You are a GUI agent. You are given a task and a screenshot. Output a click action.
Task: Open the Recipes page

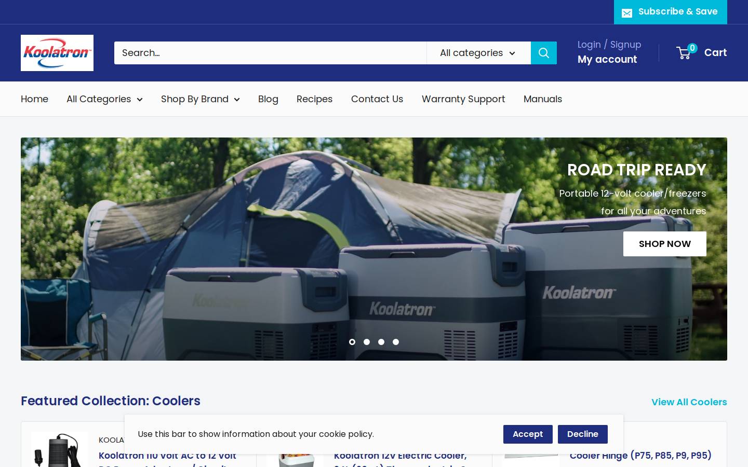tap(314, 99)
